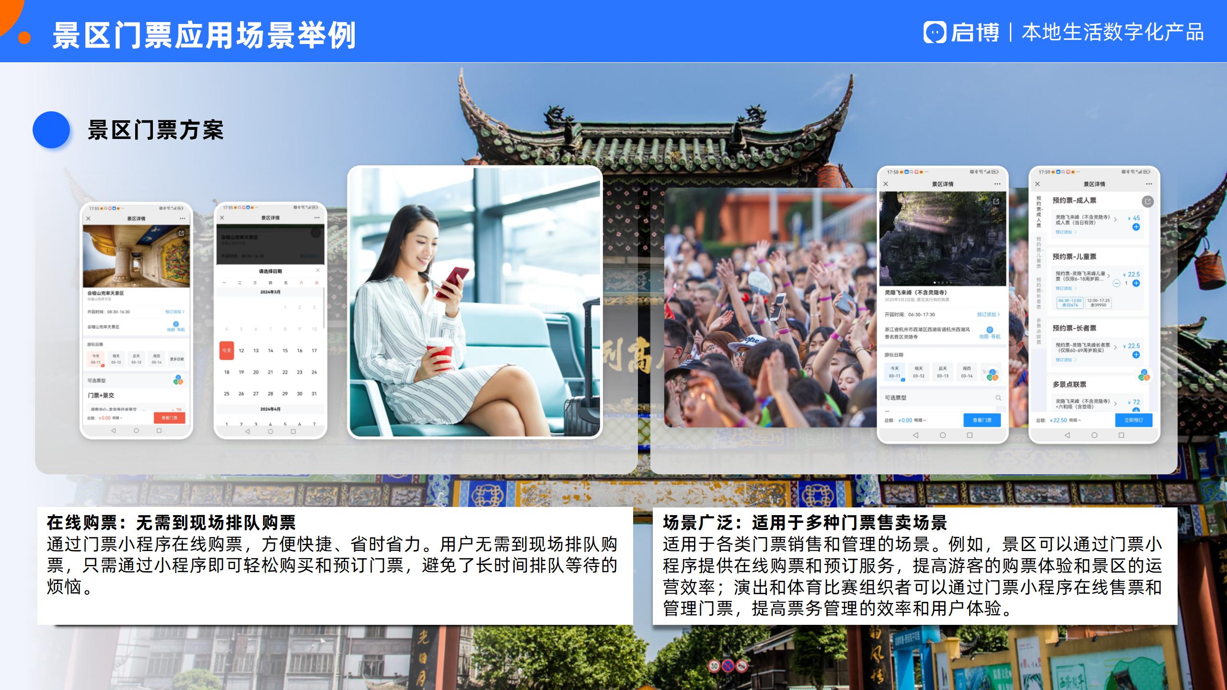Click the grey share button beside 预约票-成人票
The width and height of the screenshot is (1227, 690).
pyautogui.click(x=1147, y=201)
